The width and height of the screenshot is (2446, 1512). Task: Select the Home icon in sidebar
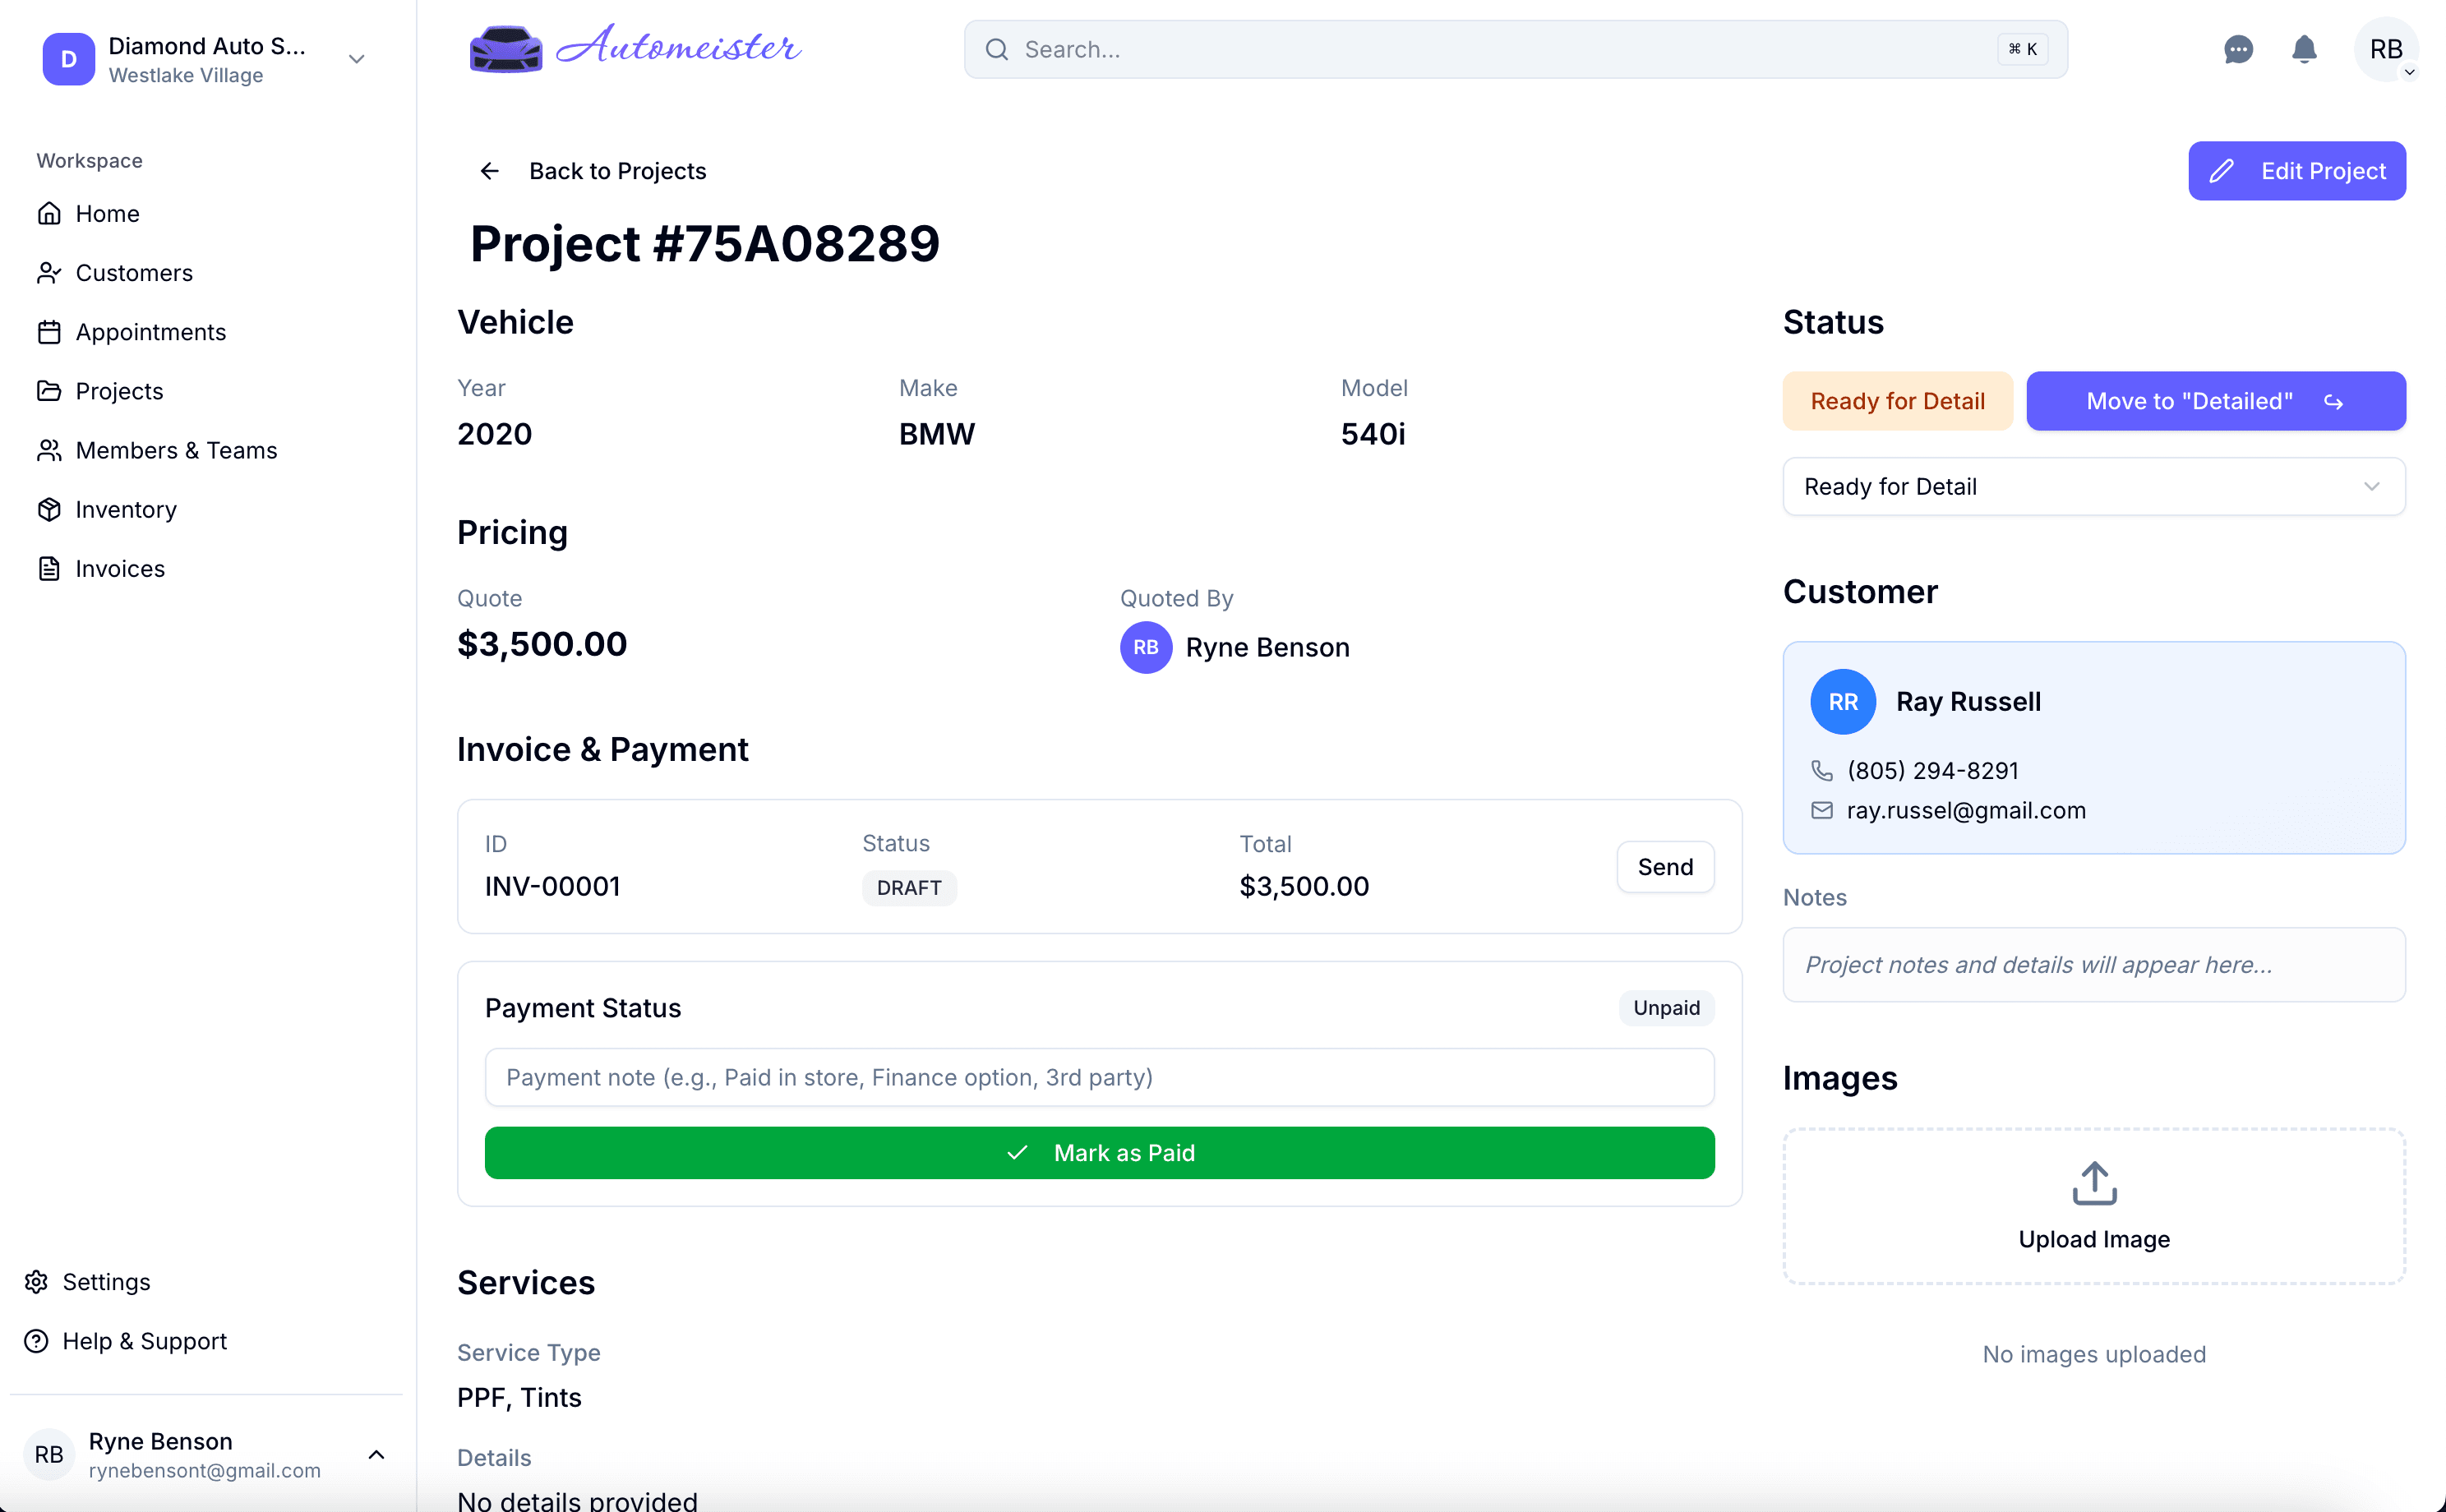coord(49,213)
